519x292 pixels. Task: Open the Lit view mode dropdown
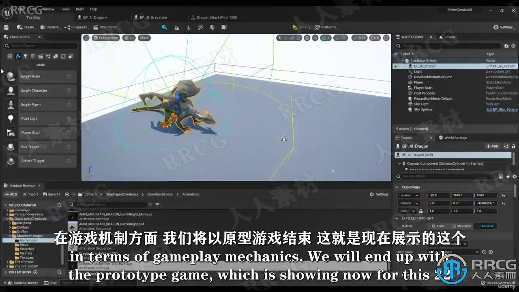(x=129, y=38)
